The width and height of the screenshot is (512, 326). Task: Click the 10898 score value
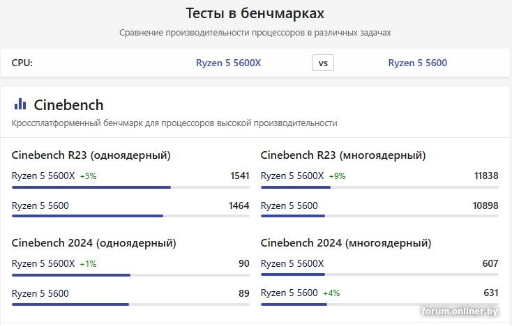click(x=485, y=205)
